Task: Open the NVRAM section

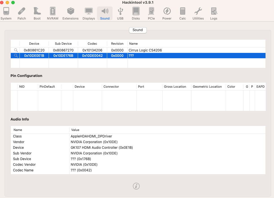Action: pyautogui.click(x=53, y=14)
